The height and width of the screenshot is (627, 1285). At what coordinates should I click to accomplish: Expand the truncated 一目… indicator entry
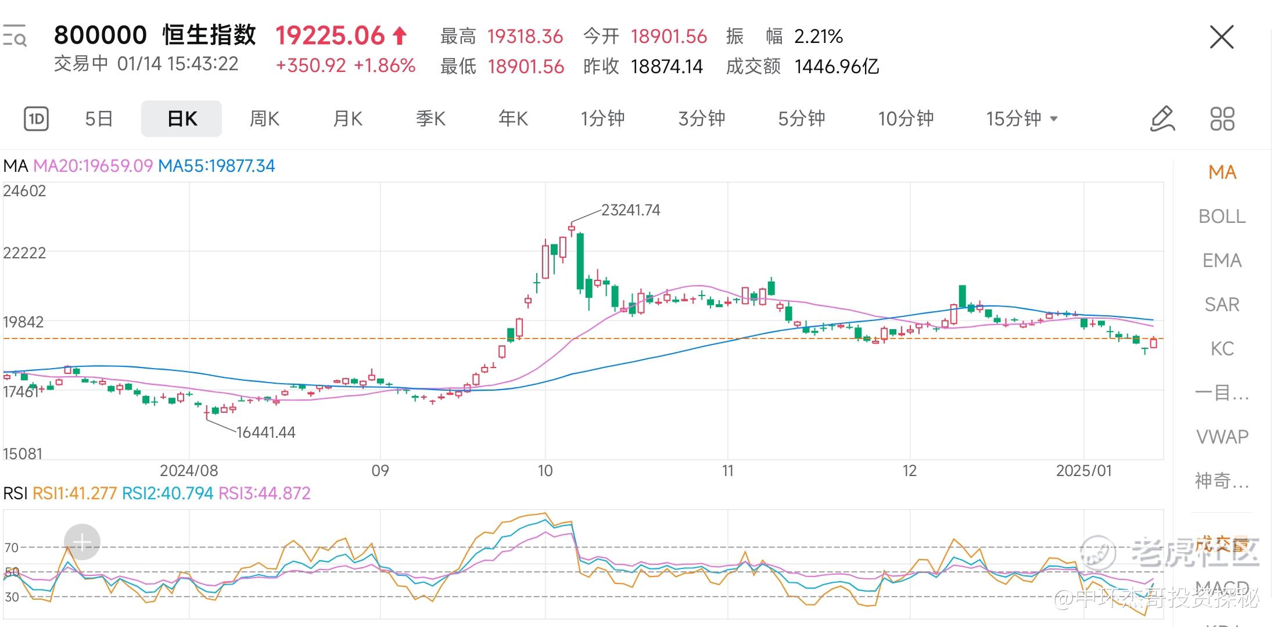coord(1222,393)
